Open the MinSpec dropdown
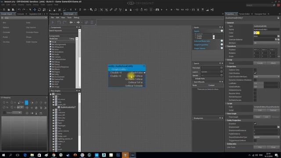 (x=267, y=43)
